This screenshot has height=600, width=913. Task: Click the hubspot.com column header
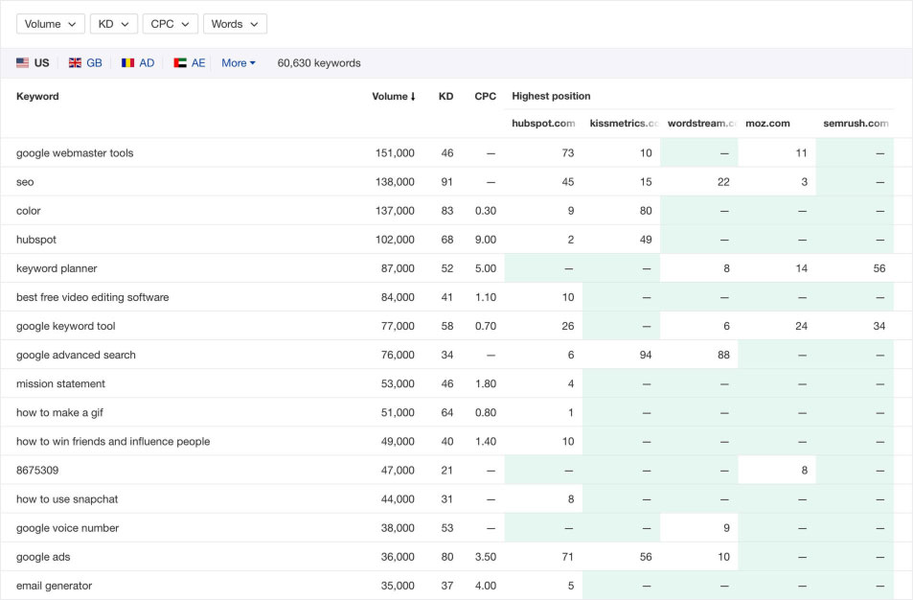click(543, 124)
